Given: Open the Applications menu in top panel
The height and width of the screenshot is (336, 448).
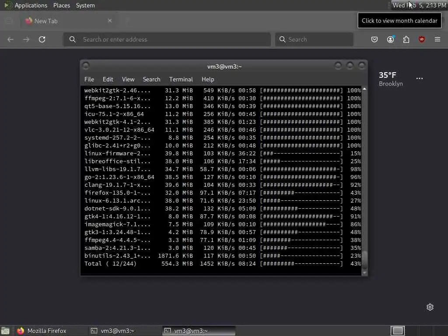Looking at the screenshot, I should point(26,5).
